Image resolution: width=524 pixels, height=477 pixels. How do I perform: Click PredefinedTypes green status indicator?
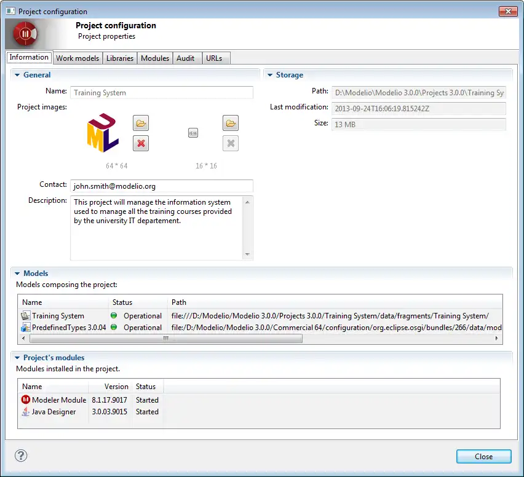(x=114, y=327)
